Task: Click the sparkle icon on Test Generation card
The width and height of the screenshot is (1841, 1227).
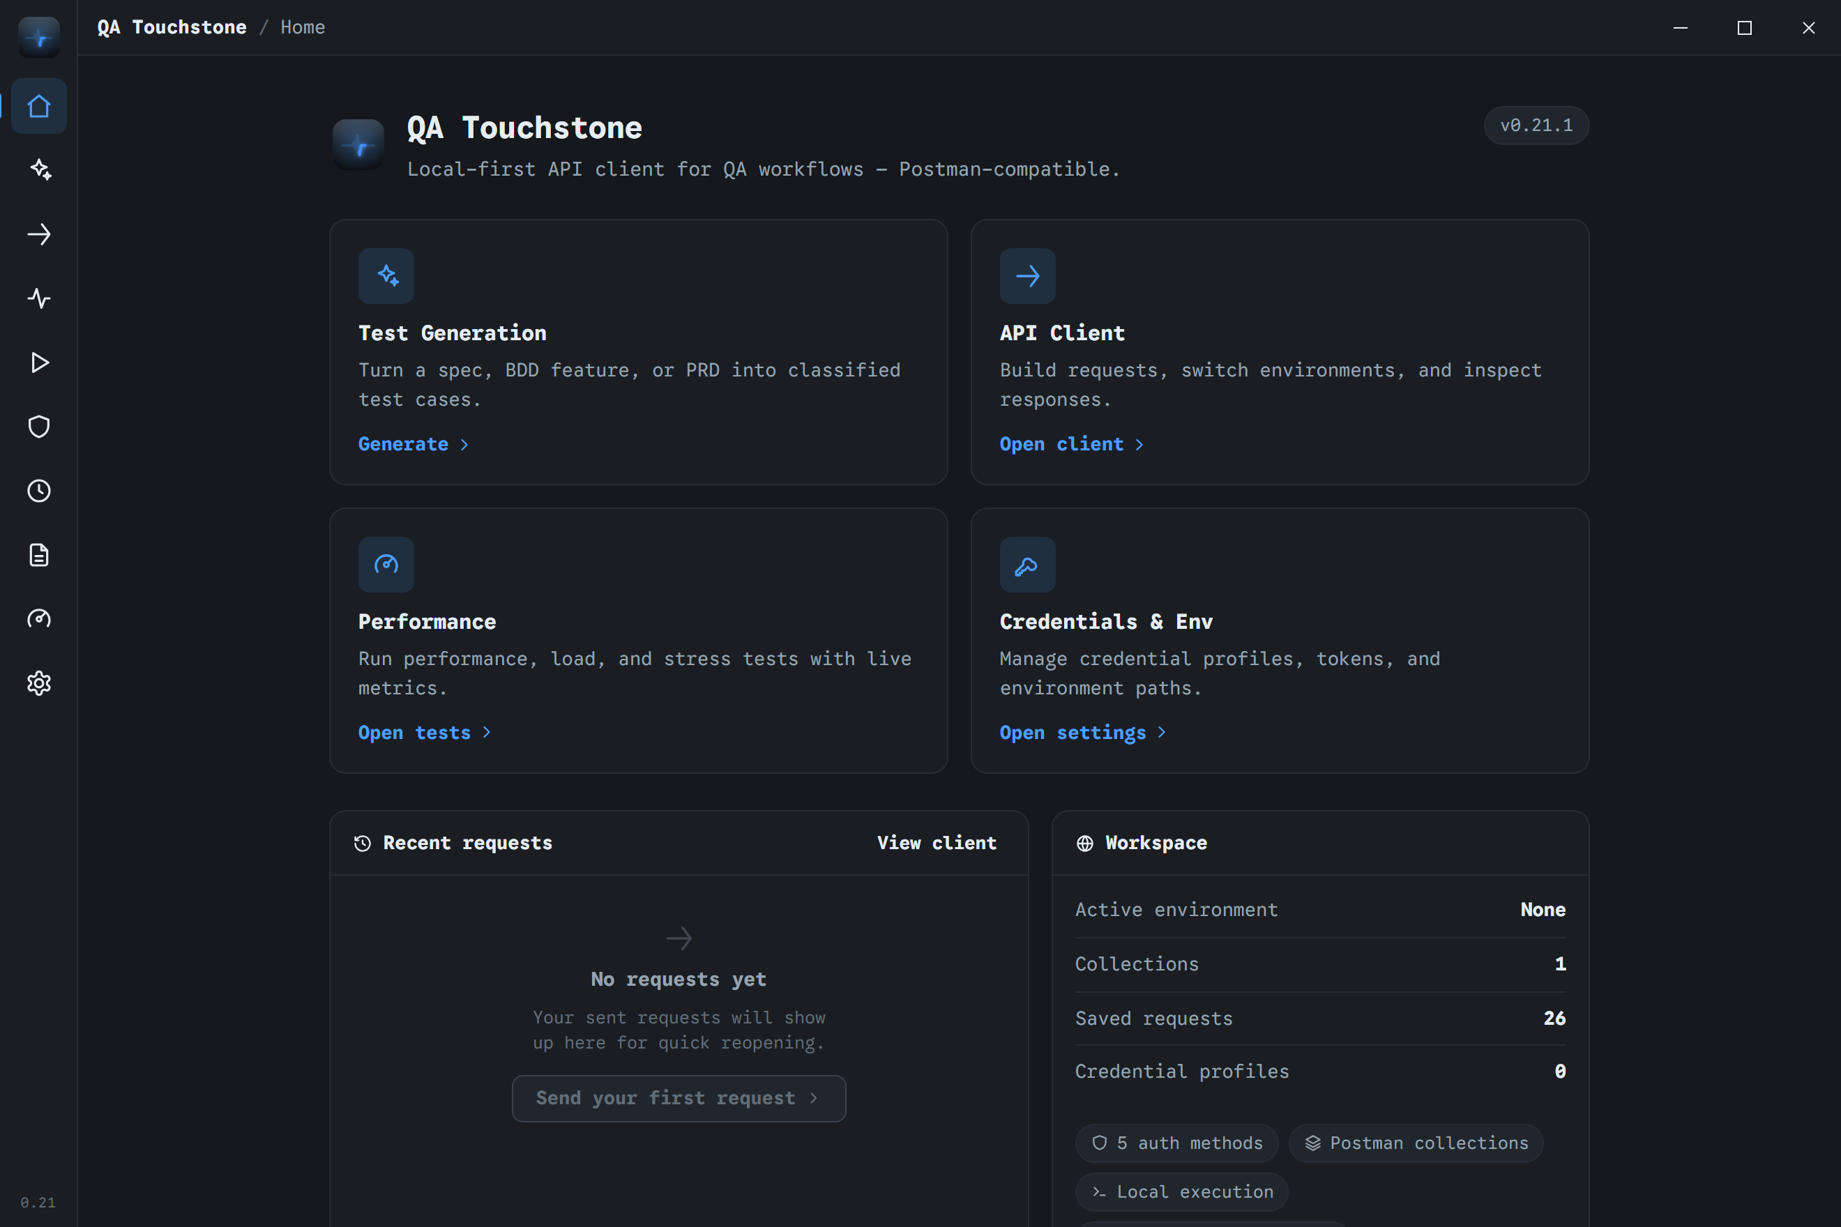Action: pyautogui.click(x=386, y=275)
